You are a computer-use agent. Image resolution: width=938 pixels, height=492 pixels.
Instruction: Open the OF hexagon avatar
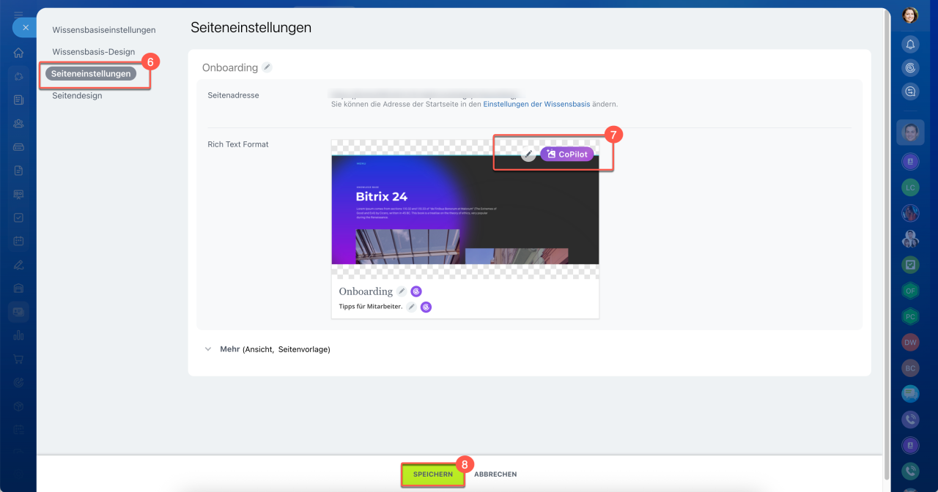pos(910,291)
